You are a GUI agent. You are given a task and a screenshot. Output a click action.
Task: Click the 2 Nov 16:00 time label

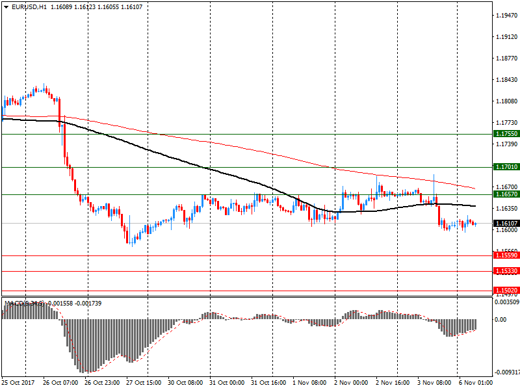[x=393, y=383]
